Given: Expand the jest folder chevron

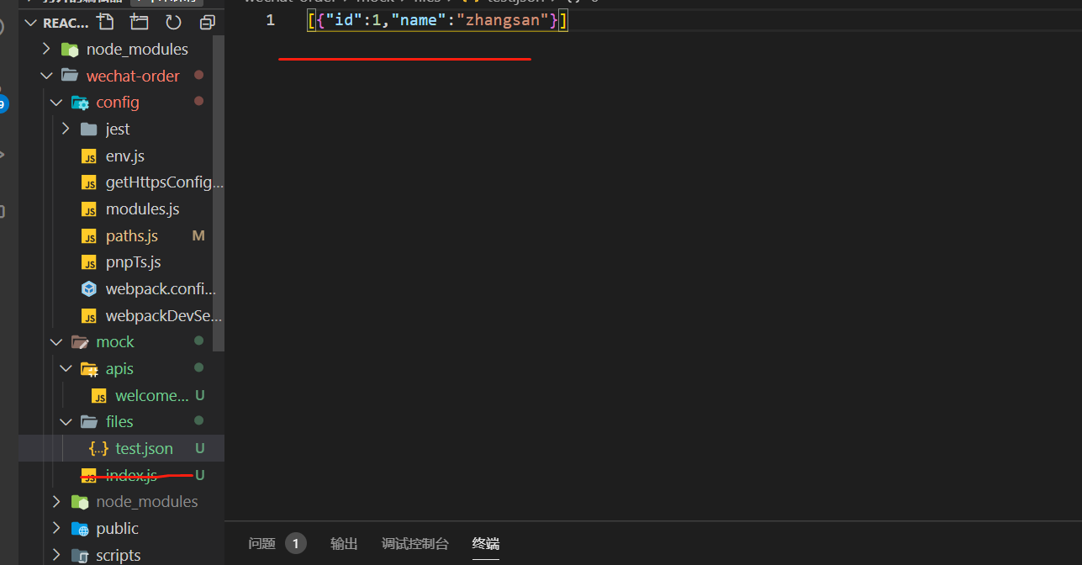Looking at the screenshot, I should tap(66, 129).
